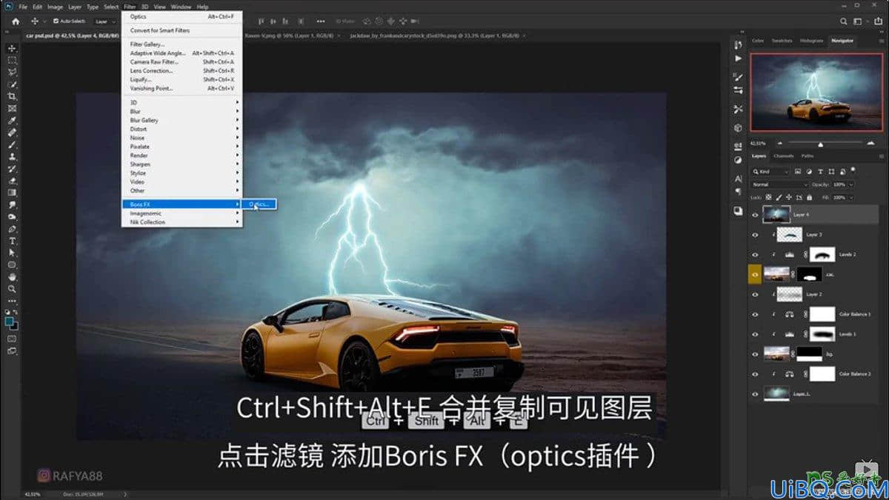Select the Healing Brush tool
Screen dimensions: 889x500
pyautogui.click(x=12, y=133)
